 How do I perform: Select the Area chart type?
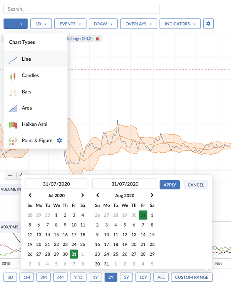35,108
